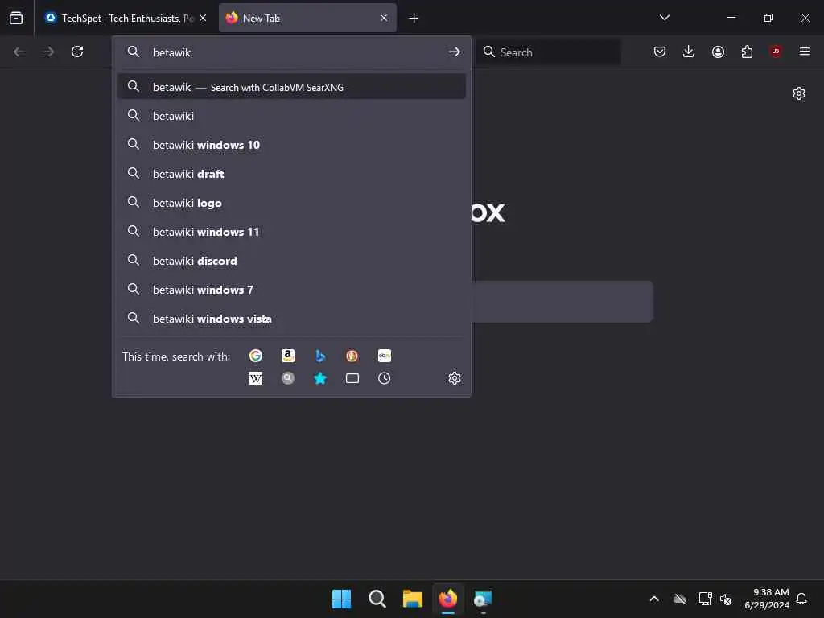The height and width of the screenshot is (618, 824).
Task: Pick the betawiki windows 7 suggestion
Action: coord(291,289)
